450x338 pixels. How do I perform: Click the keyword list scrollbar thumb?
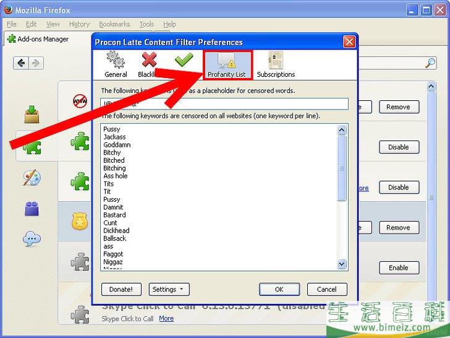pyautogui.click(x=341, y=168)
